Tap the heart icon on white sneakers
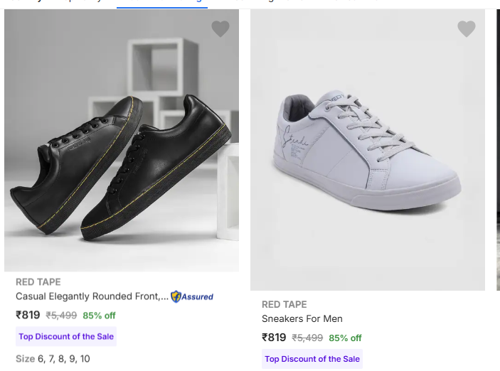Viewport: 500px width, 371px height. click(467, 28)
